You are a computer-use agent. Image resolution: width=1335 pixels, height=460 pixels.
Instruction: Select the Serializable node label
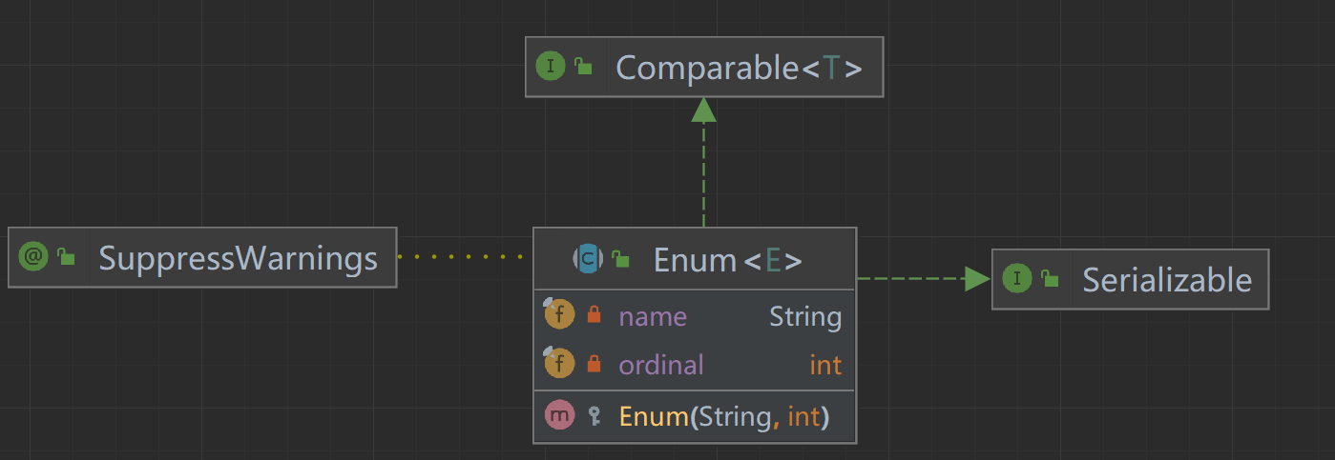pyautogui.click(x=1166, y=280)
